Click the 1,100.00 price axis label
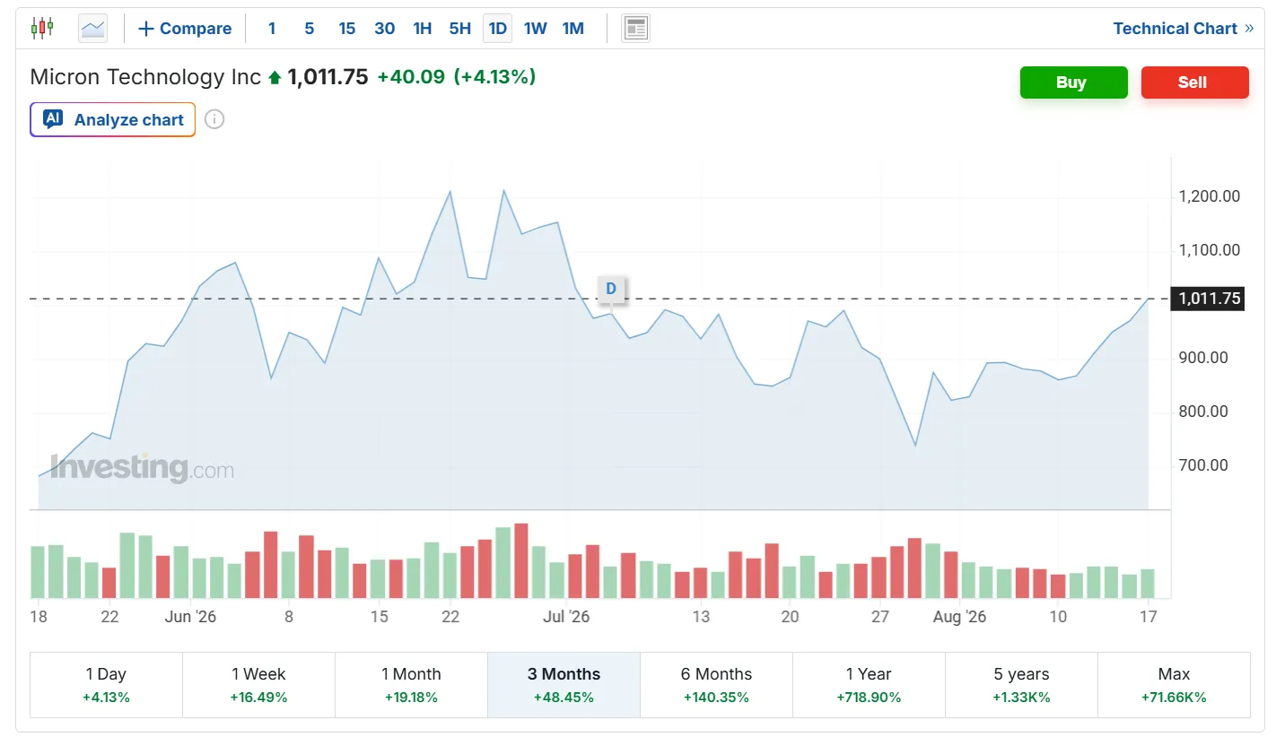 click(1210, 250)
